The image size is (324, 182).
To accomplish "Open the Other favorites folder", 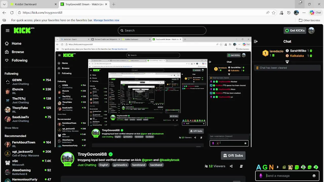I will click(x=309, y=20).
